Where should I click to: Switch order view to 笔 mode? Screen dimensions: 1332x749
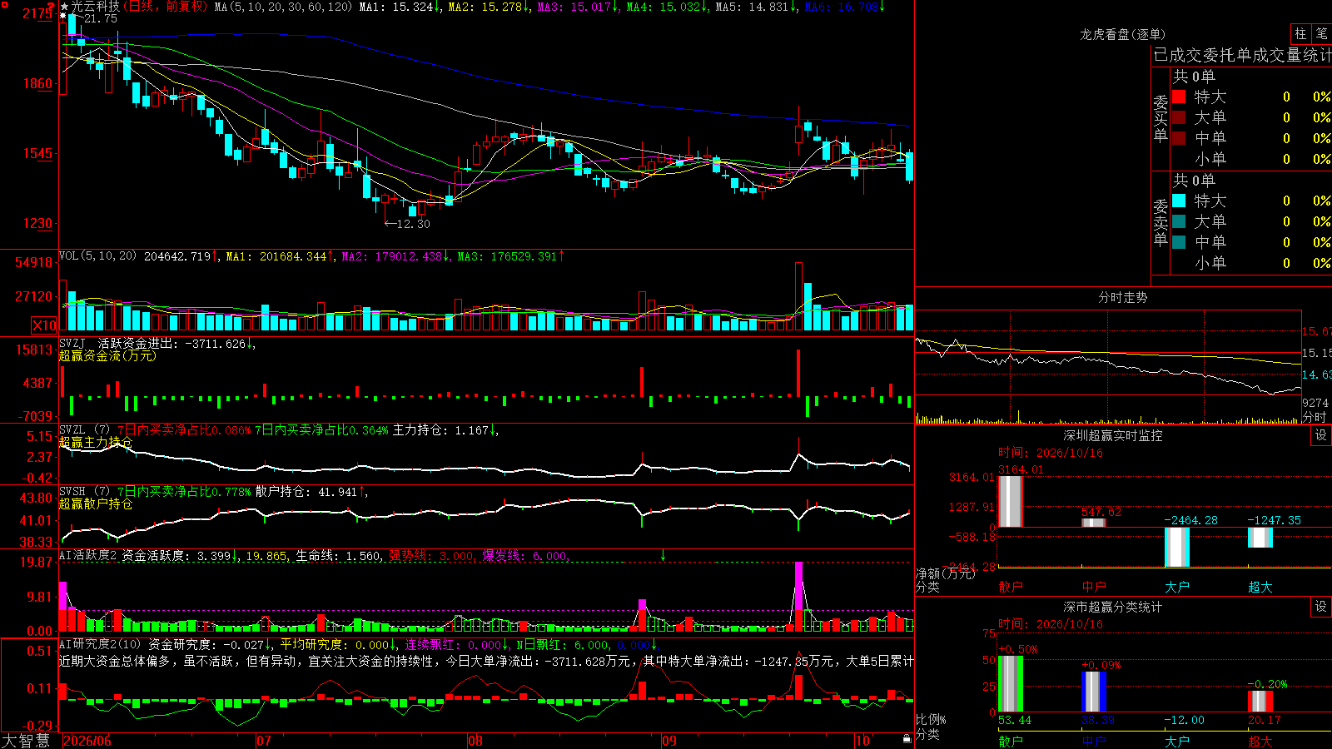point(1321,34)
